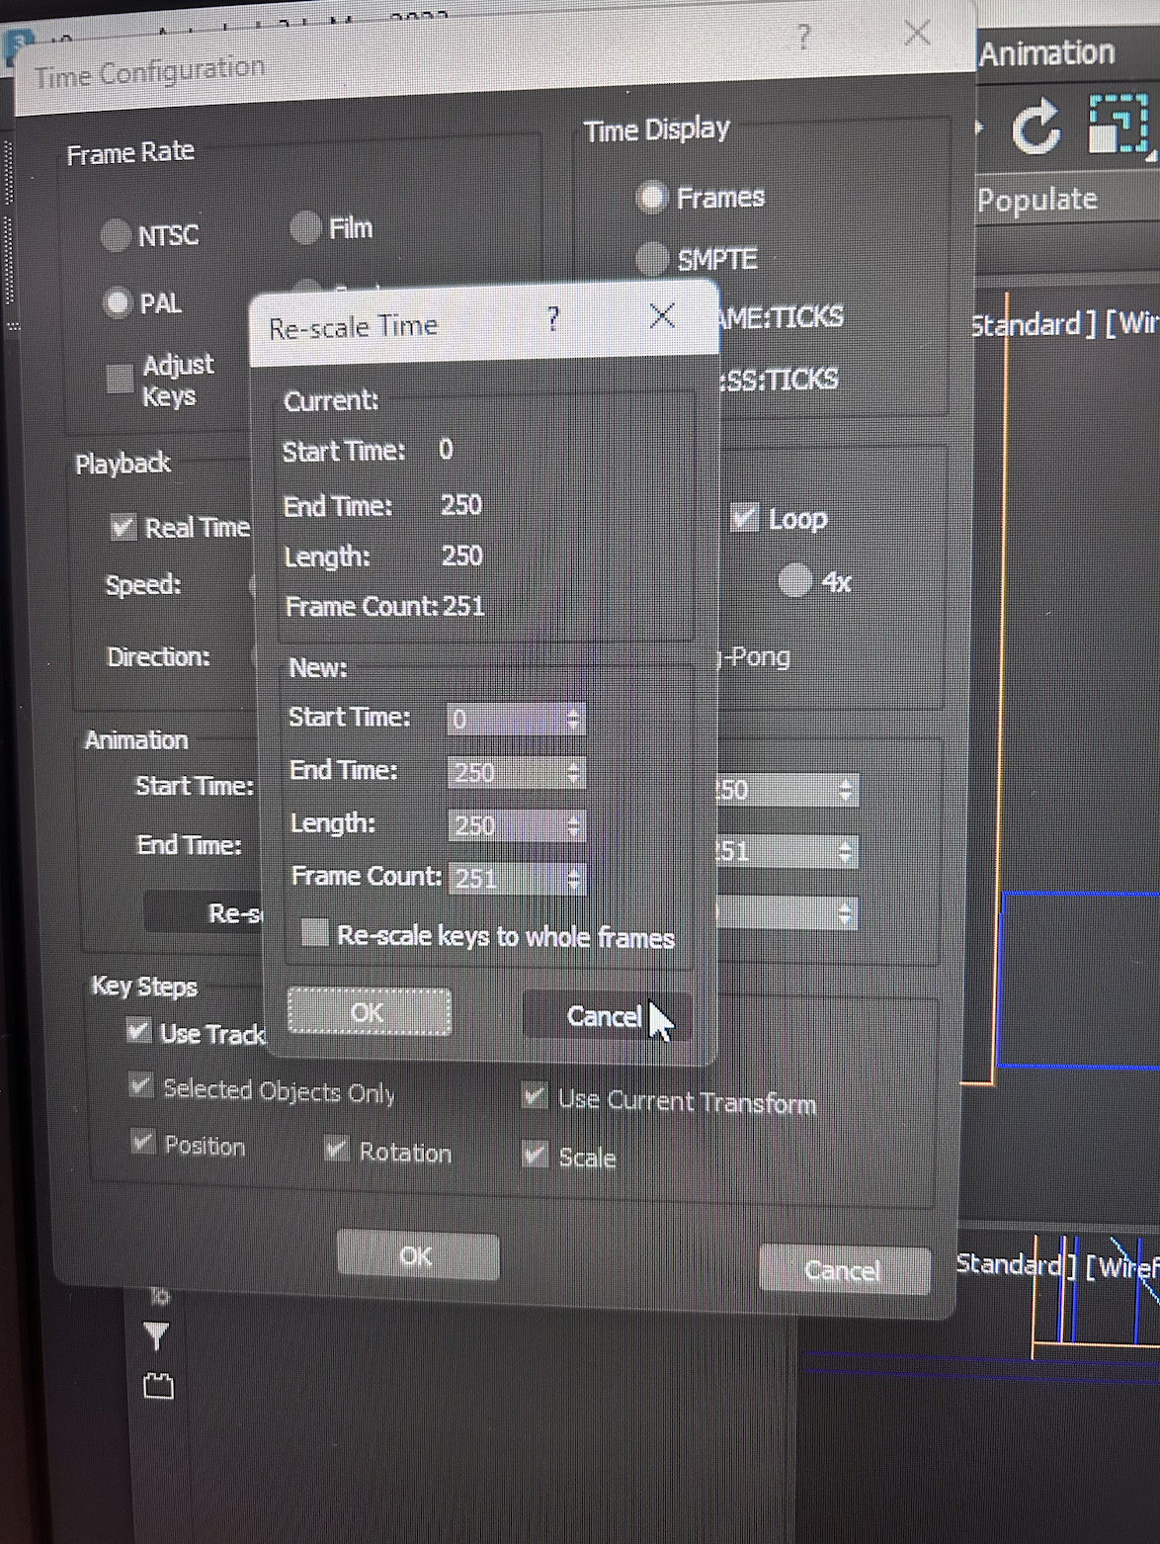Viewport: 1160px width, 1544px height.
Task: Open help for Time Configuration dialog
Action: point(804,38)
